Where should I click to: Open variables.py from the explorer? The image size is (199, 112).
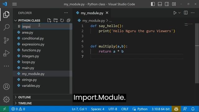pos(31,86)
